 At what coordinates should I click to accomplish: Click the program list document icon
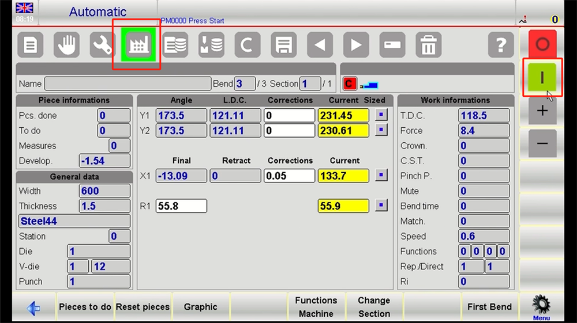click(x=30, y=45)
